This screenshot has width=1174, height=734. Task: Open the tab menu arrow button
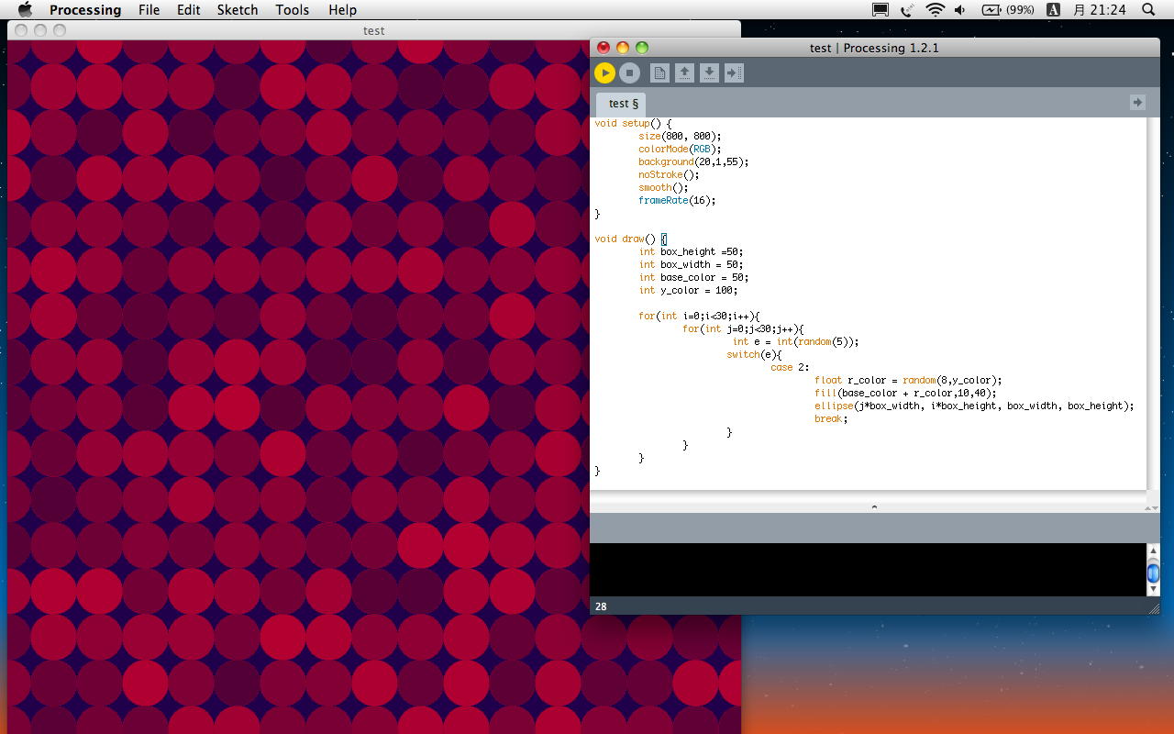pos(1137,103)
